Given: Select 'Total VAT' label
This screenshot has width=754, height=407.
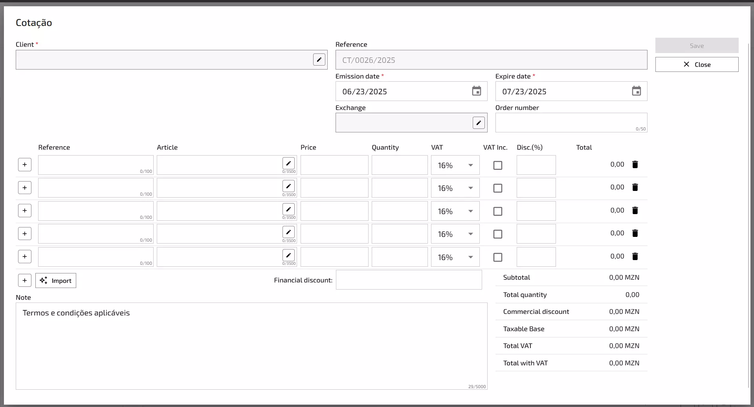Looking at the screenshot, I should [517, 346].
